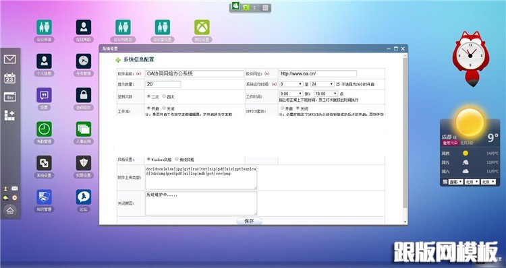Open the 会议申请 desktop icon
Screen dimensions: 506x268
[45, 28]
